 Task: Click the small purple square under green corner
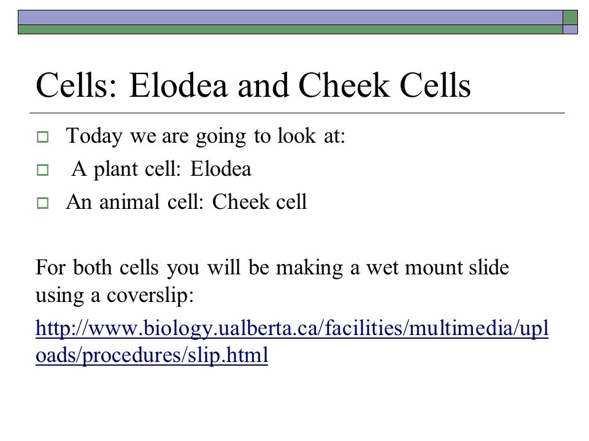pyautogui.click(x=570, y=29)
